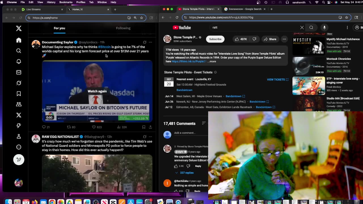Bookmark the Documenting Saylor post

144,127
